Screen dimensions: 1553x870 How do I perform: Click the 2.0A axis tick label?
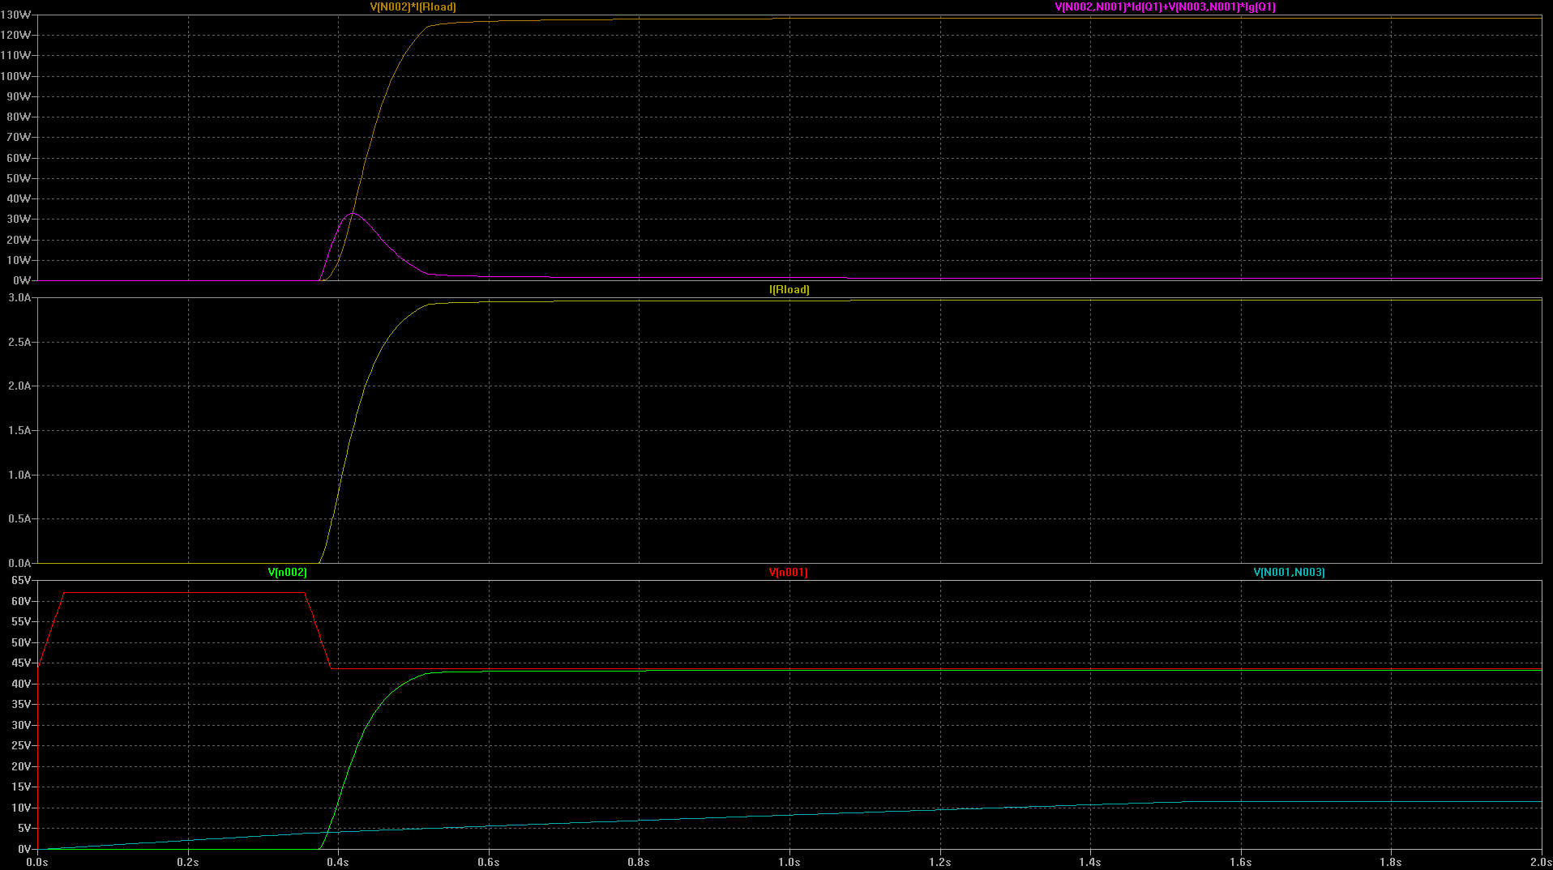coord(19,386)
